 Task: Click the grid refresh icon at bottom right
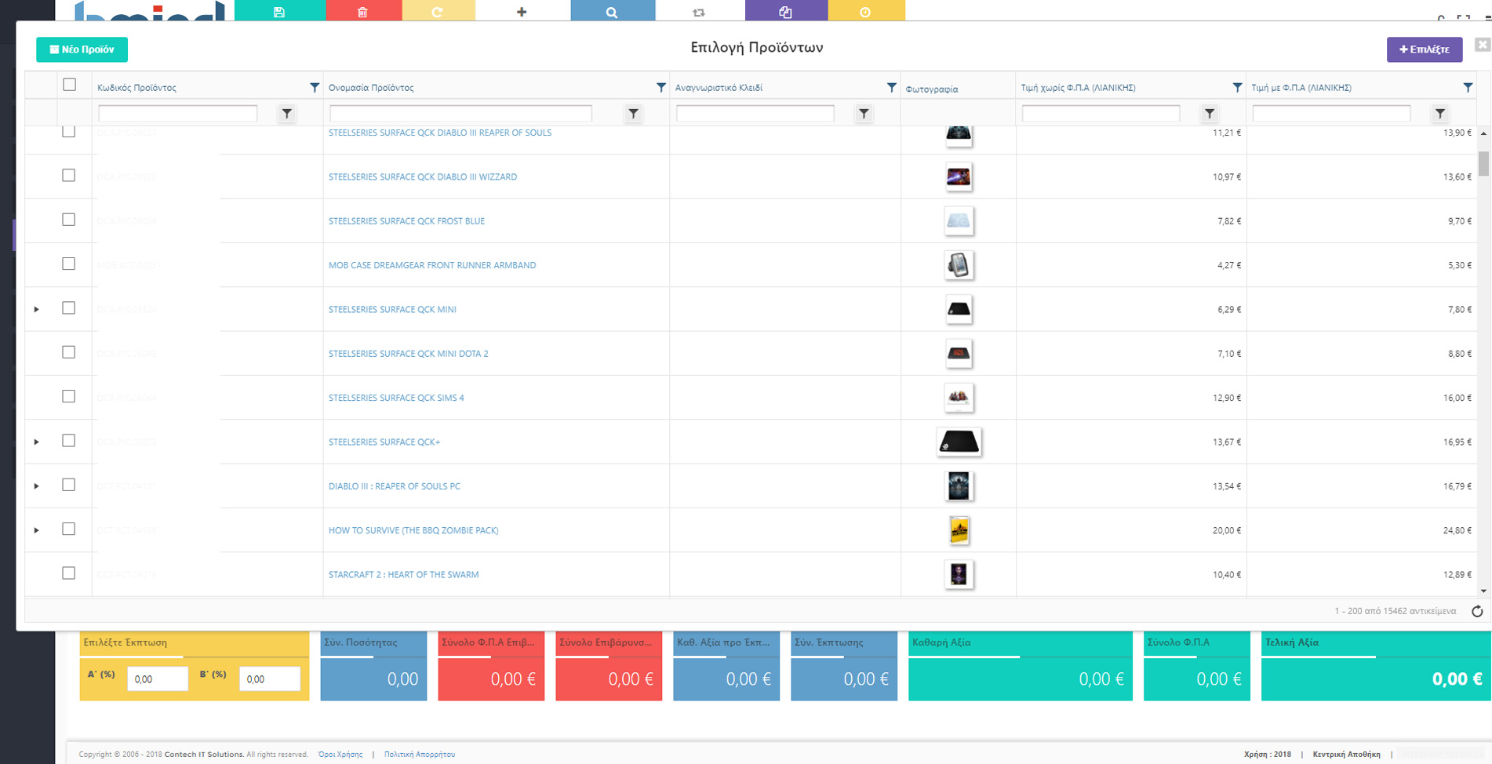pyautogui.click(x=1476, y=611)
